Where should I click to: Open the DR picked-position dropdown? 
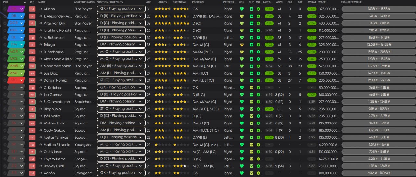click(x=16, y=16)
